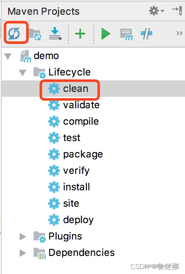Click the Download Sources and Documentation icon
Image resolution: width=185 pixels, height=274 pixels.
55,34
